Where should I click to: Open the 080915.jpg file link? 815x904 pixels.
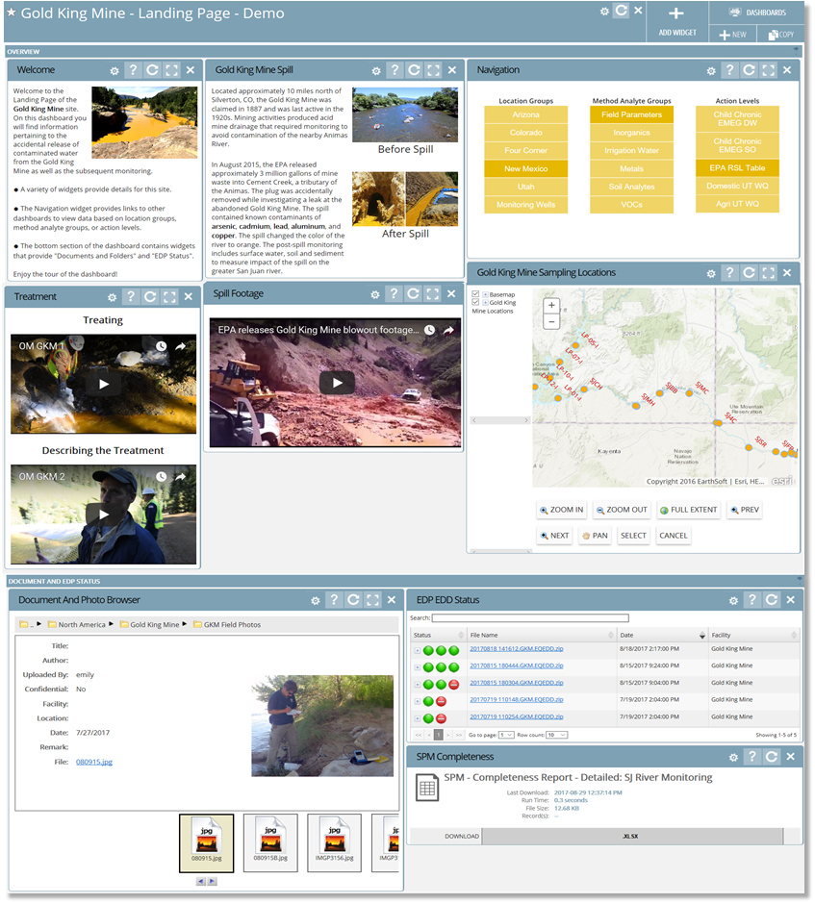pos(93,762)
